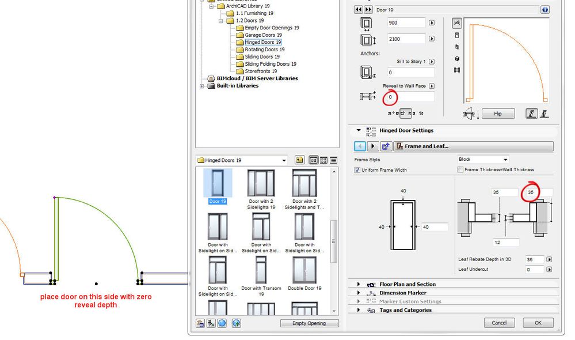
Task: Select BIMcloud / BIM Server Libraries item
Action: click(x=257, y=78)
